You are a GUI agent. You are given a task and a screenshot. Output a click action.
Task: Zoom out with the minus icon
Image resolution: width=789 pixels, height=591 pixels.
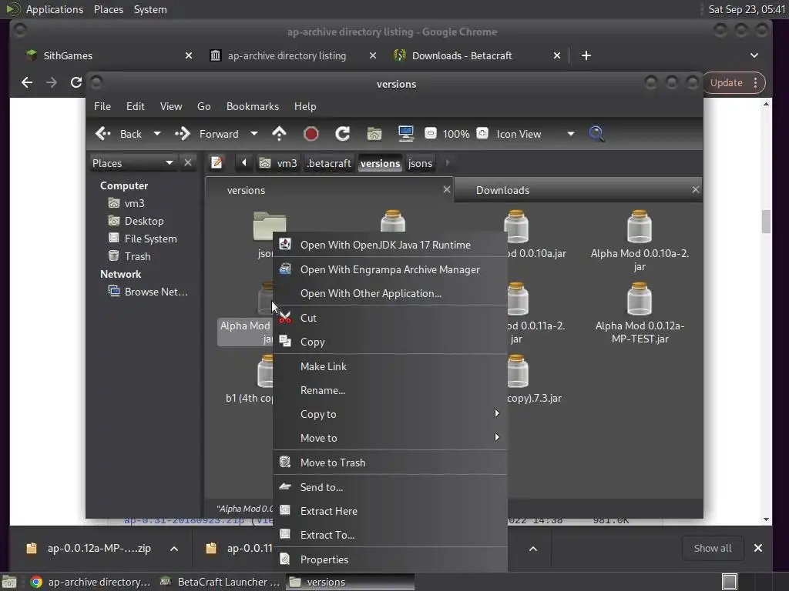(430, 134)
